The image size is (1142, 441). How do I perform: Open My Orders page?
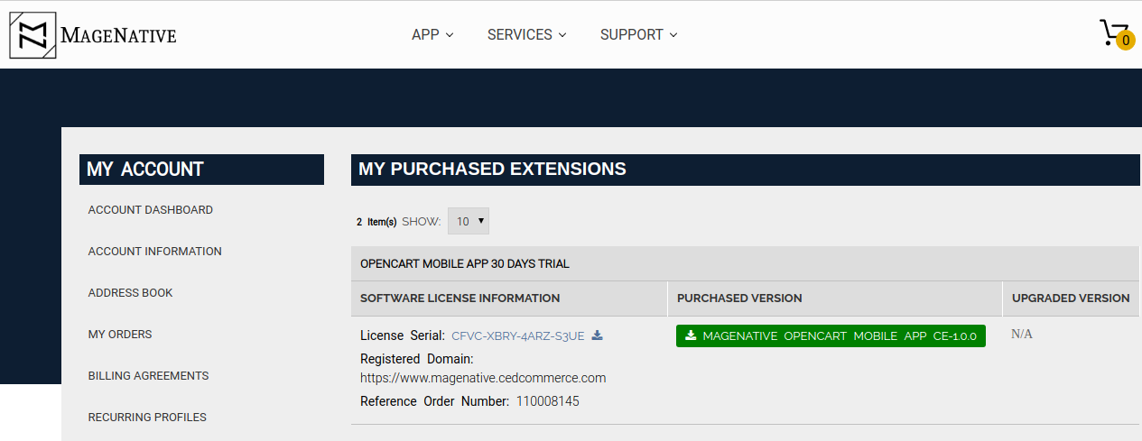click(x=120, y=335)
